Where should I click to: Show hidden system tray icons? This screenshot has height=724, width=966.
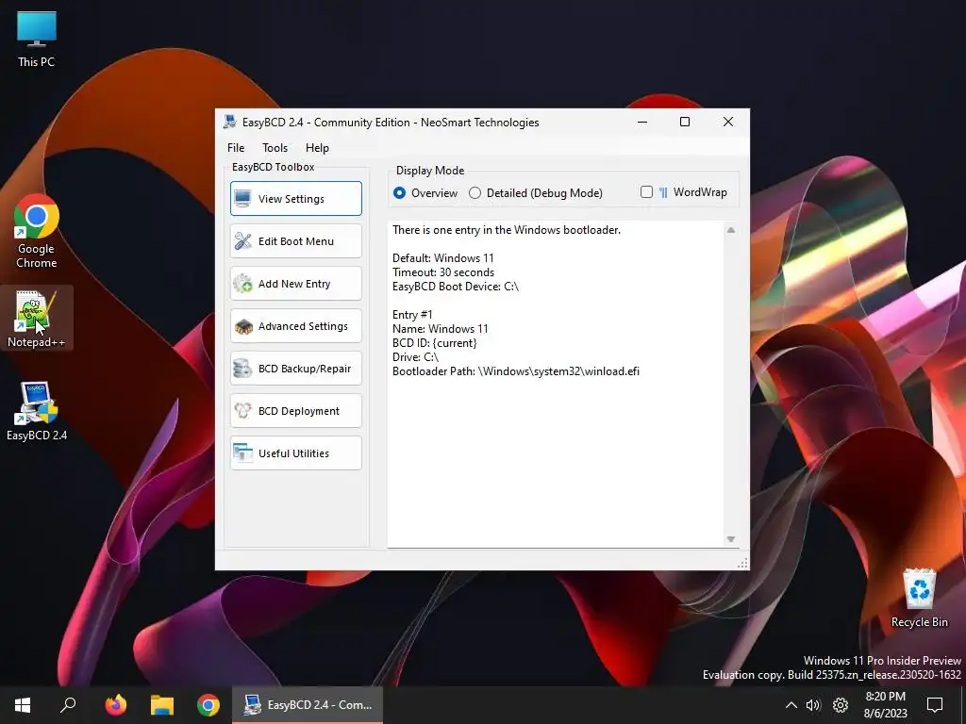pos(791,705)
